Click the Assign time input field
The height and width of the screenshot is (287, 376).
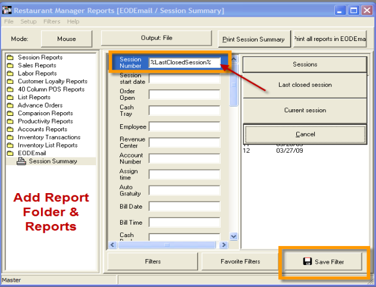click(x=184, y=175)
